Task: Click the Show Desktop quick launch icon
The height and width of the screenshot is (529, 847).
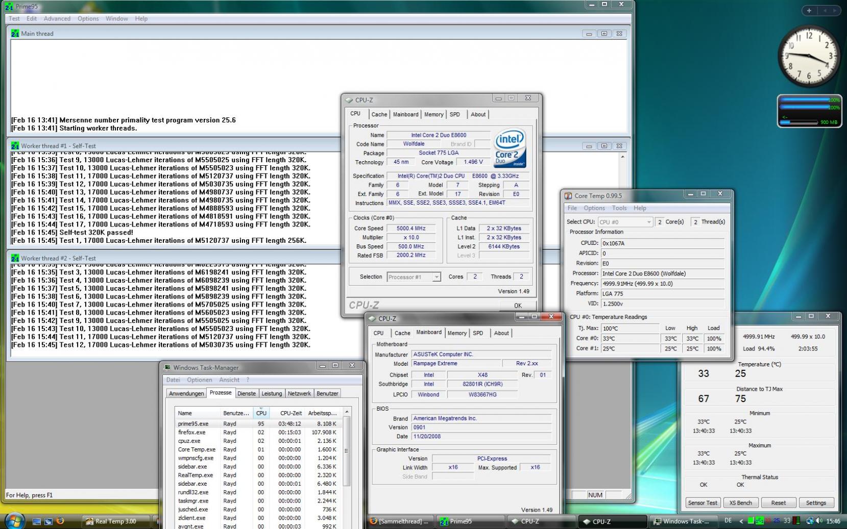Action: (37, 521)
